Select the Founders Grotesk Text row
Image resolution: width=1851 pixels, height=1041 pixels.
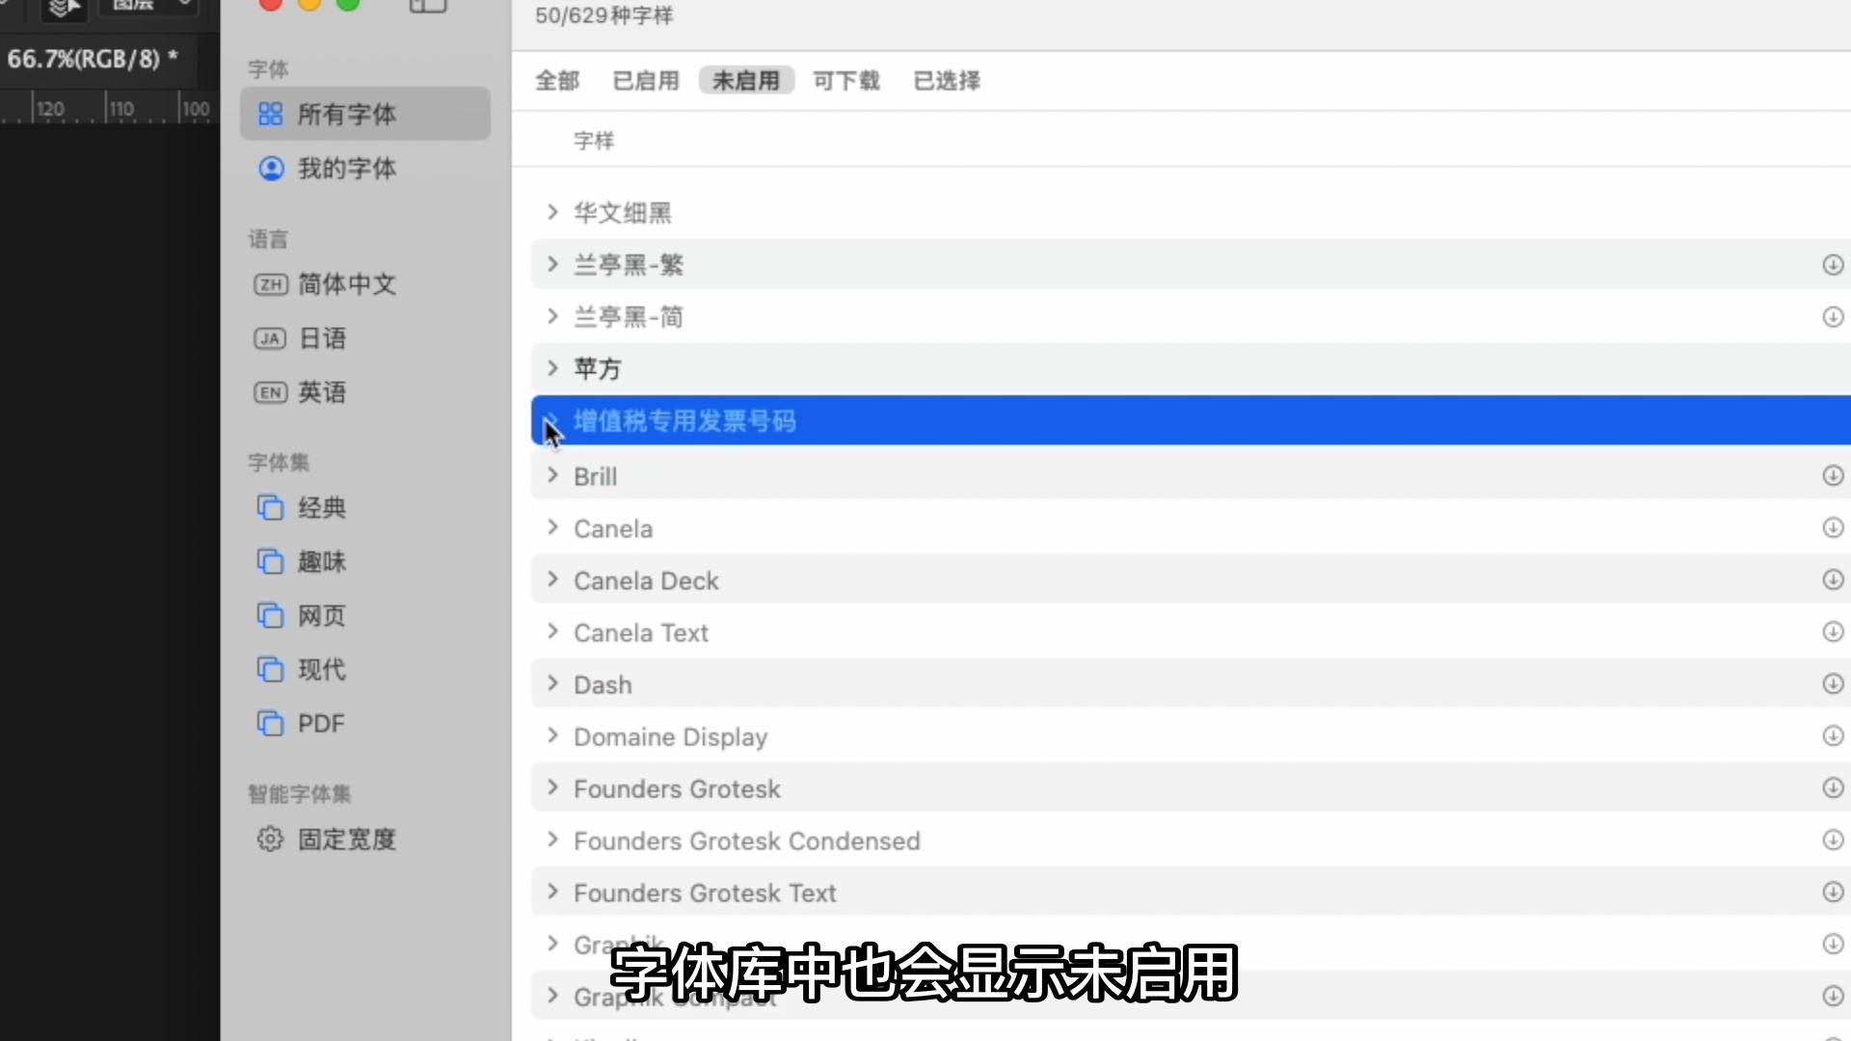click(x=705, y=893)
